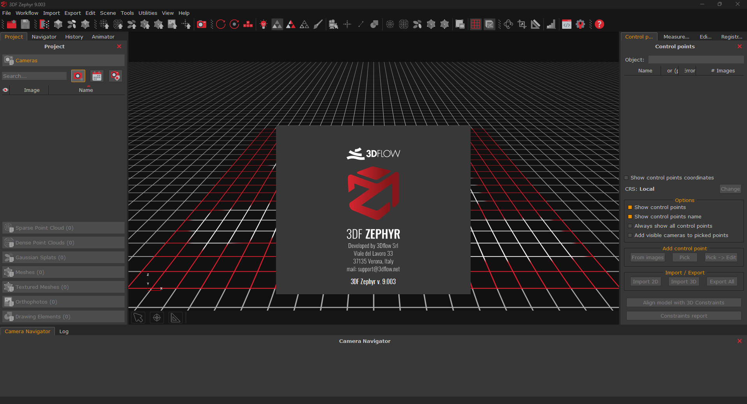
Task: Switch to the Navigator tab
Action: (44, 37)
